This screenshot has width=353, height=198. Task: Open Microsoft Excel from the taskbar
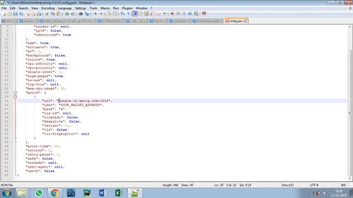(x=119, y=193)
